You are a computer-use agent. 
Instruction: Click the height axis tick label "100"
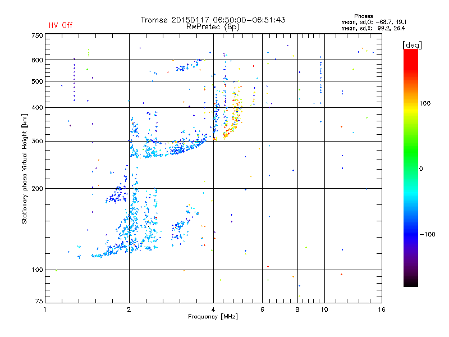37,270
